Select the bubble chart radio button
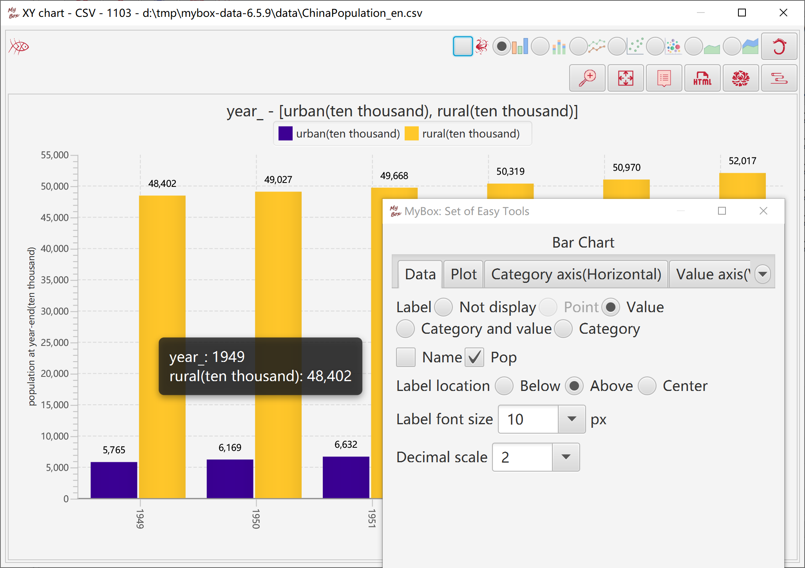 [x=655, y=47]
